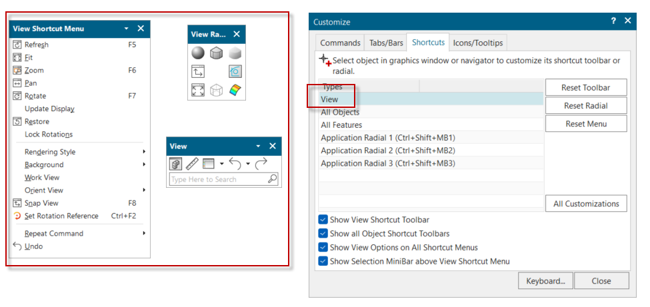This screenshot has height=307, width=650.
Task: Click the Type Here to Search field
Action: point(217,179)
